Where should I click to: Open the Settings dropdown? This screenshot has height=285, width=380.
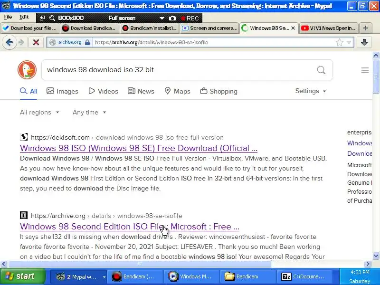pos(311,91)
